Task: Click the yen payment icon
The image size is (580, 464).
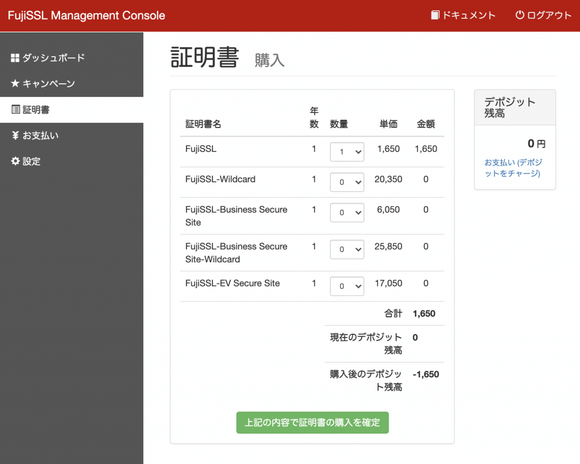Action: pos(15,135)
